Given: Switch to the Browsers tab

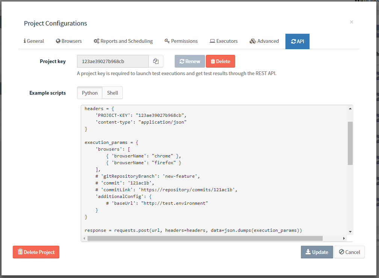Looking at the screenshot, I should 69,41.
